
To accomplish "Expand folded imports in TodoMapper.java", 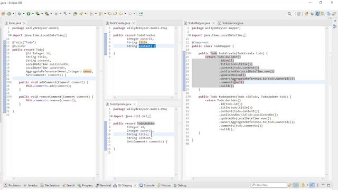I will click(190, 35).
